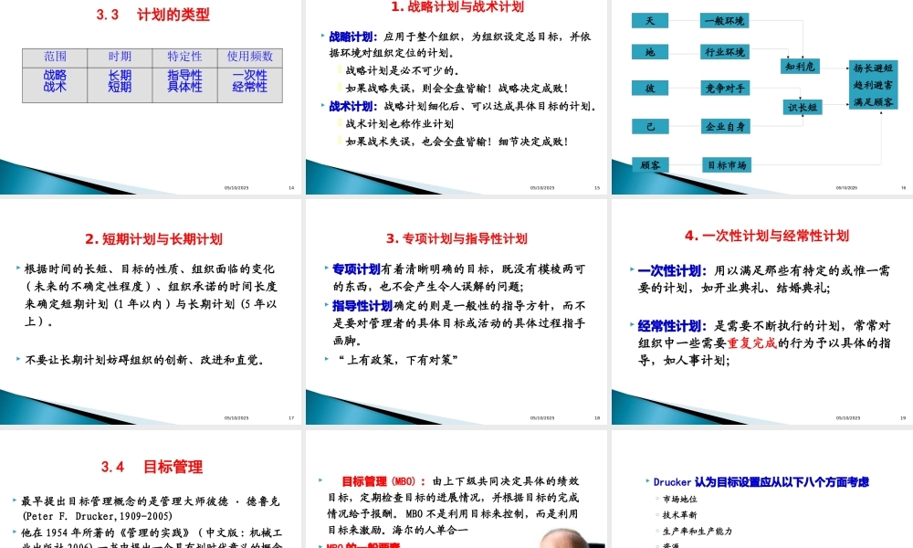The image size is (913, 548).
Task: Click the red title 3.3 计划的类型
Action: coord(152,15)
